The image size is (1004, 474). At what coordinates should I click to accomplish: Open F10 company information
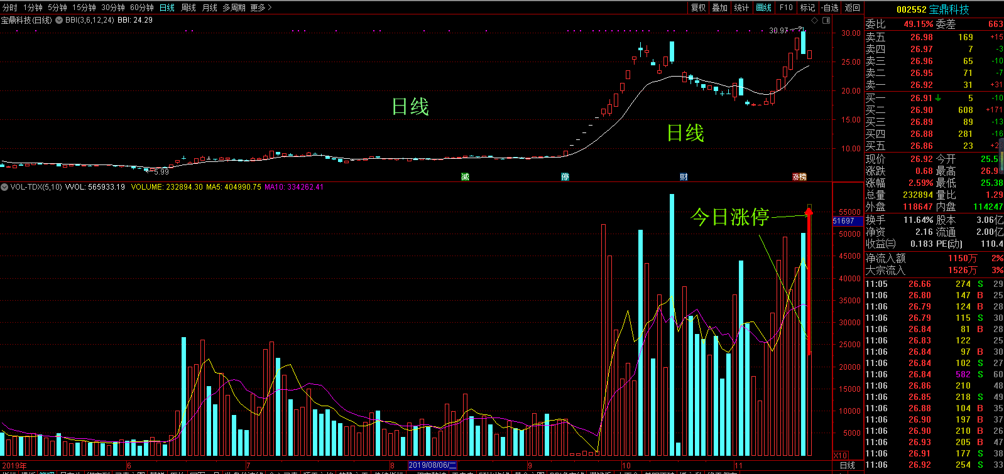click(786, 8)
